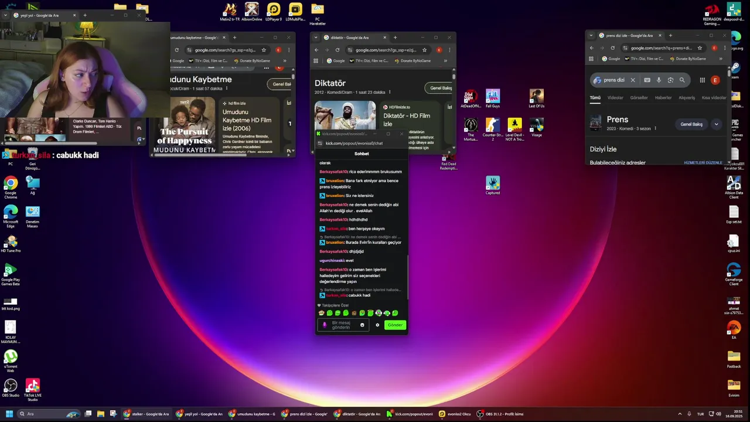Open the EA app desktop icon
Screen dimensions: 750x422
[734, 329]
